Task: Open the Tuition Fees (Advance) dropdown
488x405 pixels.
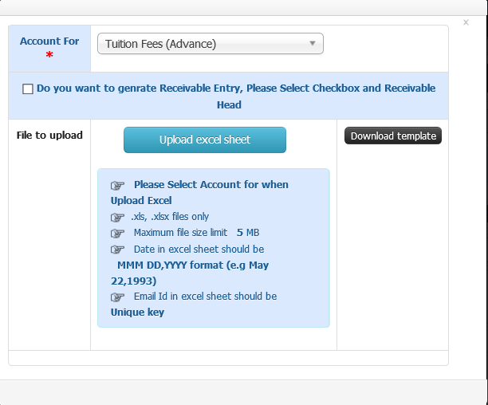Action: [210, 44]
